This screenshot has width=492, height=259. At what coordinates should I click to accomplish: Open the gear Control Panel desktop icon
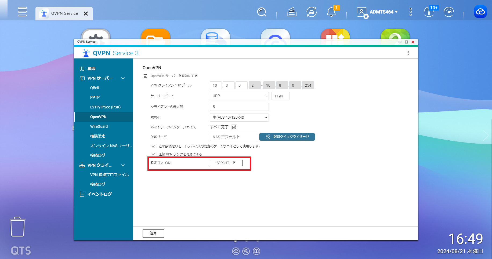pyautogui.click(x=96, y=34)
